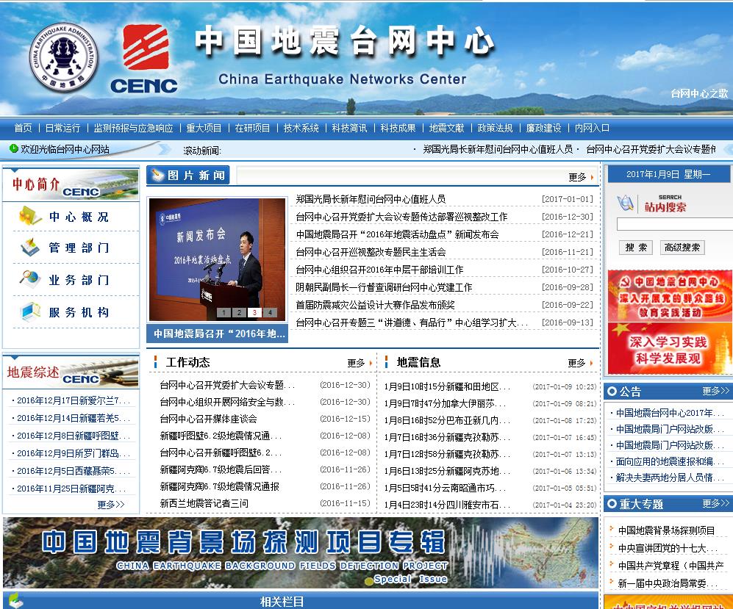This screenshot has height=609, width=733.
Task: Open the news conference photo thumbnail
Action: 217,259
